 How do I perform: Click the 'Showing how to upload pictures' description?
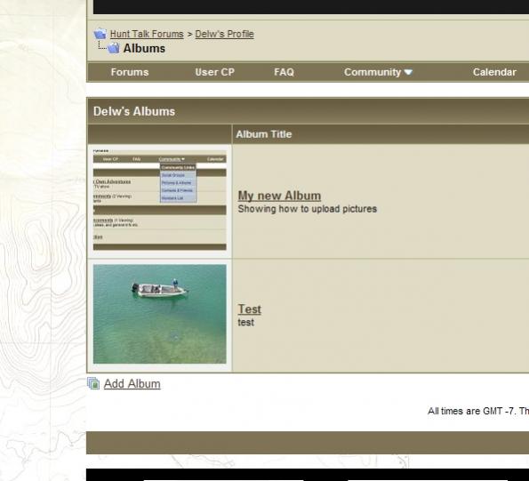tap(307, 209)
